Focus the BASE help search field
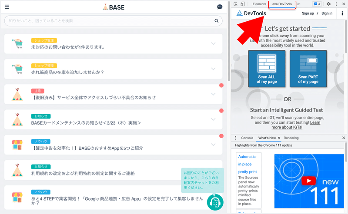The width and height of the screenshot is (348, 214). point(113,21)
